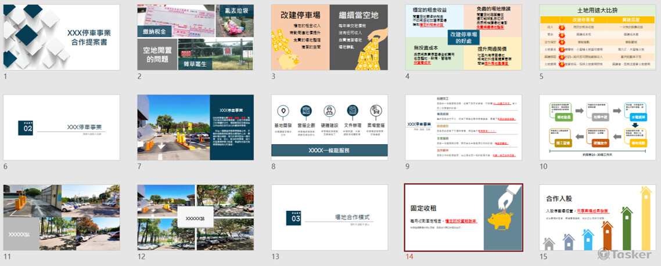Select slide 11 thumbnail with gray XXXXX站 box
661x266 pixels.
point(62,217)
